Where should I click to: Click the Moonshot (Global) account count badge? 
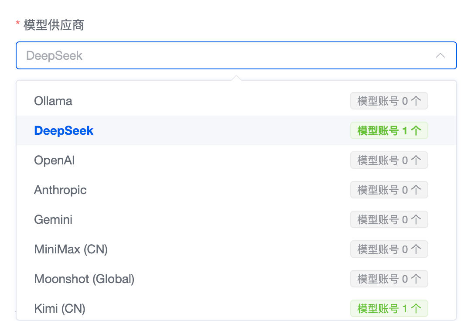point(389,279)
